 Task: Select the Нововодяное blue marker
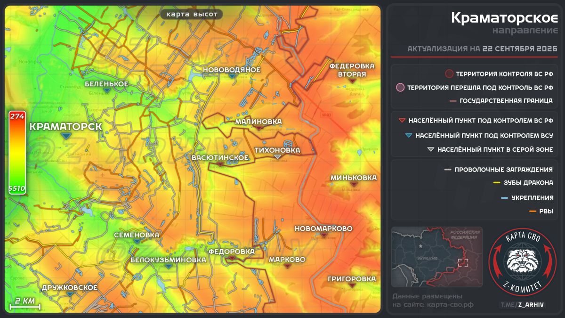232,76
